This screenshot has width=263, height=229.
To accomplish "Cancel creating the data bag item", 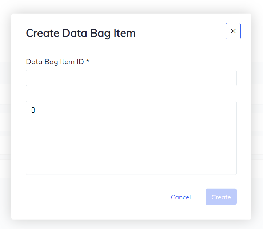I will 181,197.
